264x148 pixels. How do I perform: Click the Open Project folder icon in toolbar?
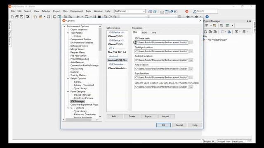(40, 17)
